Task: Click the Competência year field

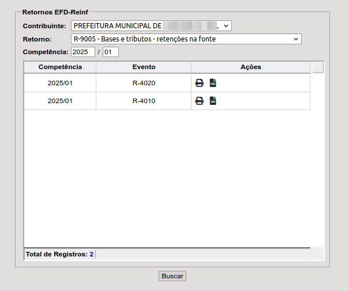Action: click(x=82, y=52)
